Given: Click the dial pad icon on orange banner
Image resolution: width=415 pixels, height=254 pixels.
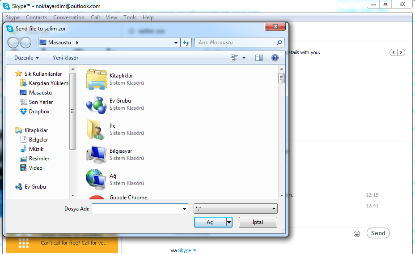Looking at the screenshot, I should tap(24, 243).
